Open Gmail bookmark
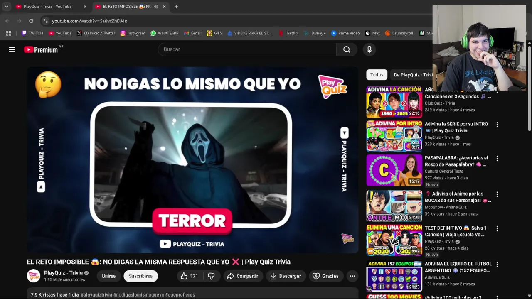The image size is (532, 299). pos(192,33)
